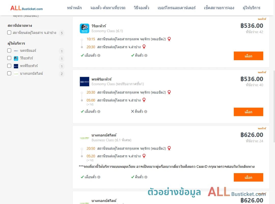Image resolution: width=275 pixels, height=204 pixels.
Task: Click the 10:15 departure time
Action: (91, 39)
